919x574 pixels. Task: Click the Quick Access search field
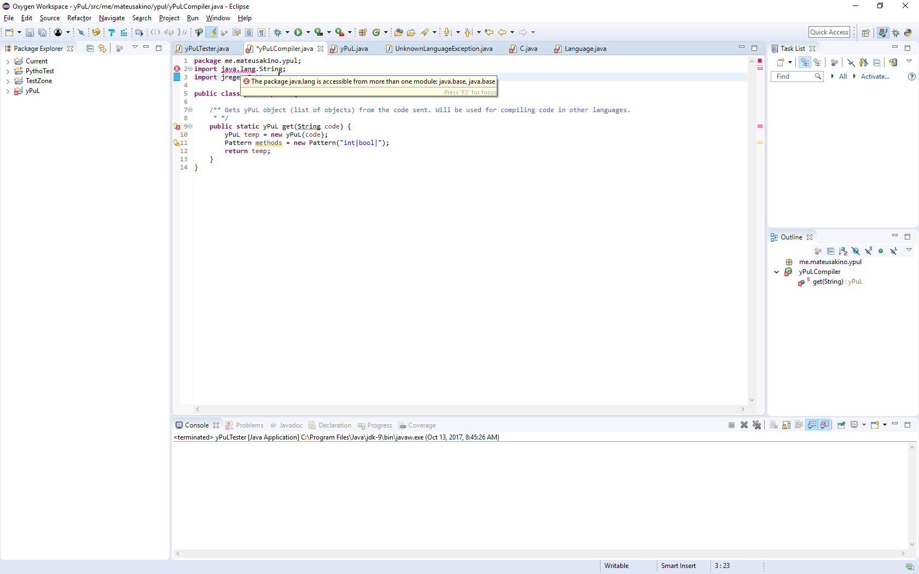click(829, 32)
